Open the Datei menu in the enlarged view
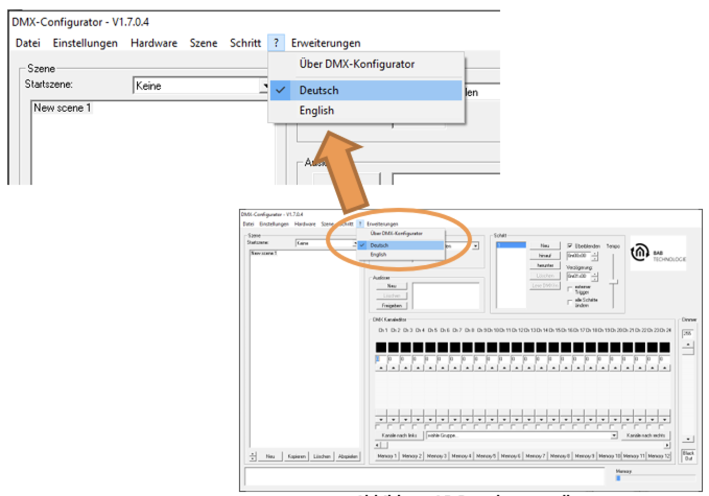The height and width of the screenshot is (496, 709). click(28, 43)
